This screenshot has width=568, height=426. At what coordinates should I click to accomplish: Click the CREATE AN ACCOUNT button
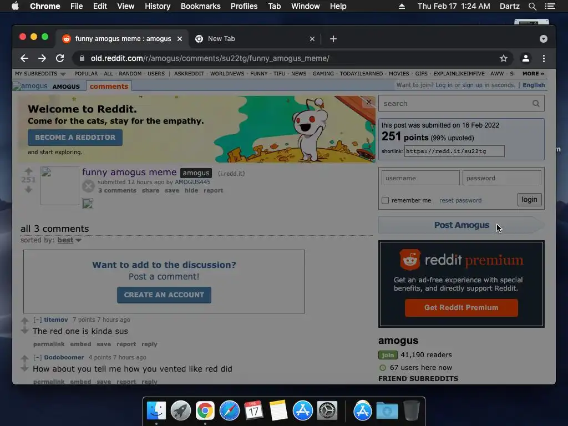tap(164, 295)
